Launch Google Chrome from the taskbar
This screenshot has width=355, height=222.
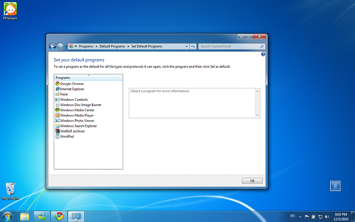(59, 217)
